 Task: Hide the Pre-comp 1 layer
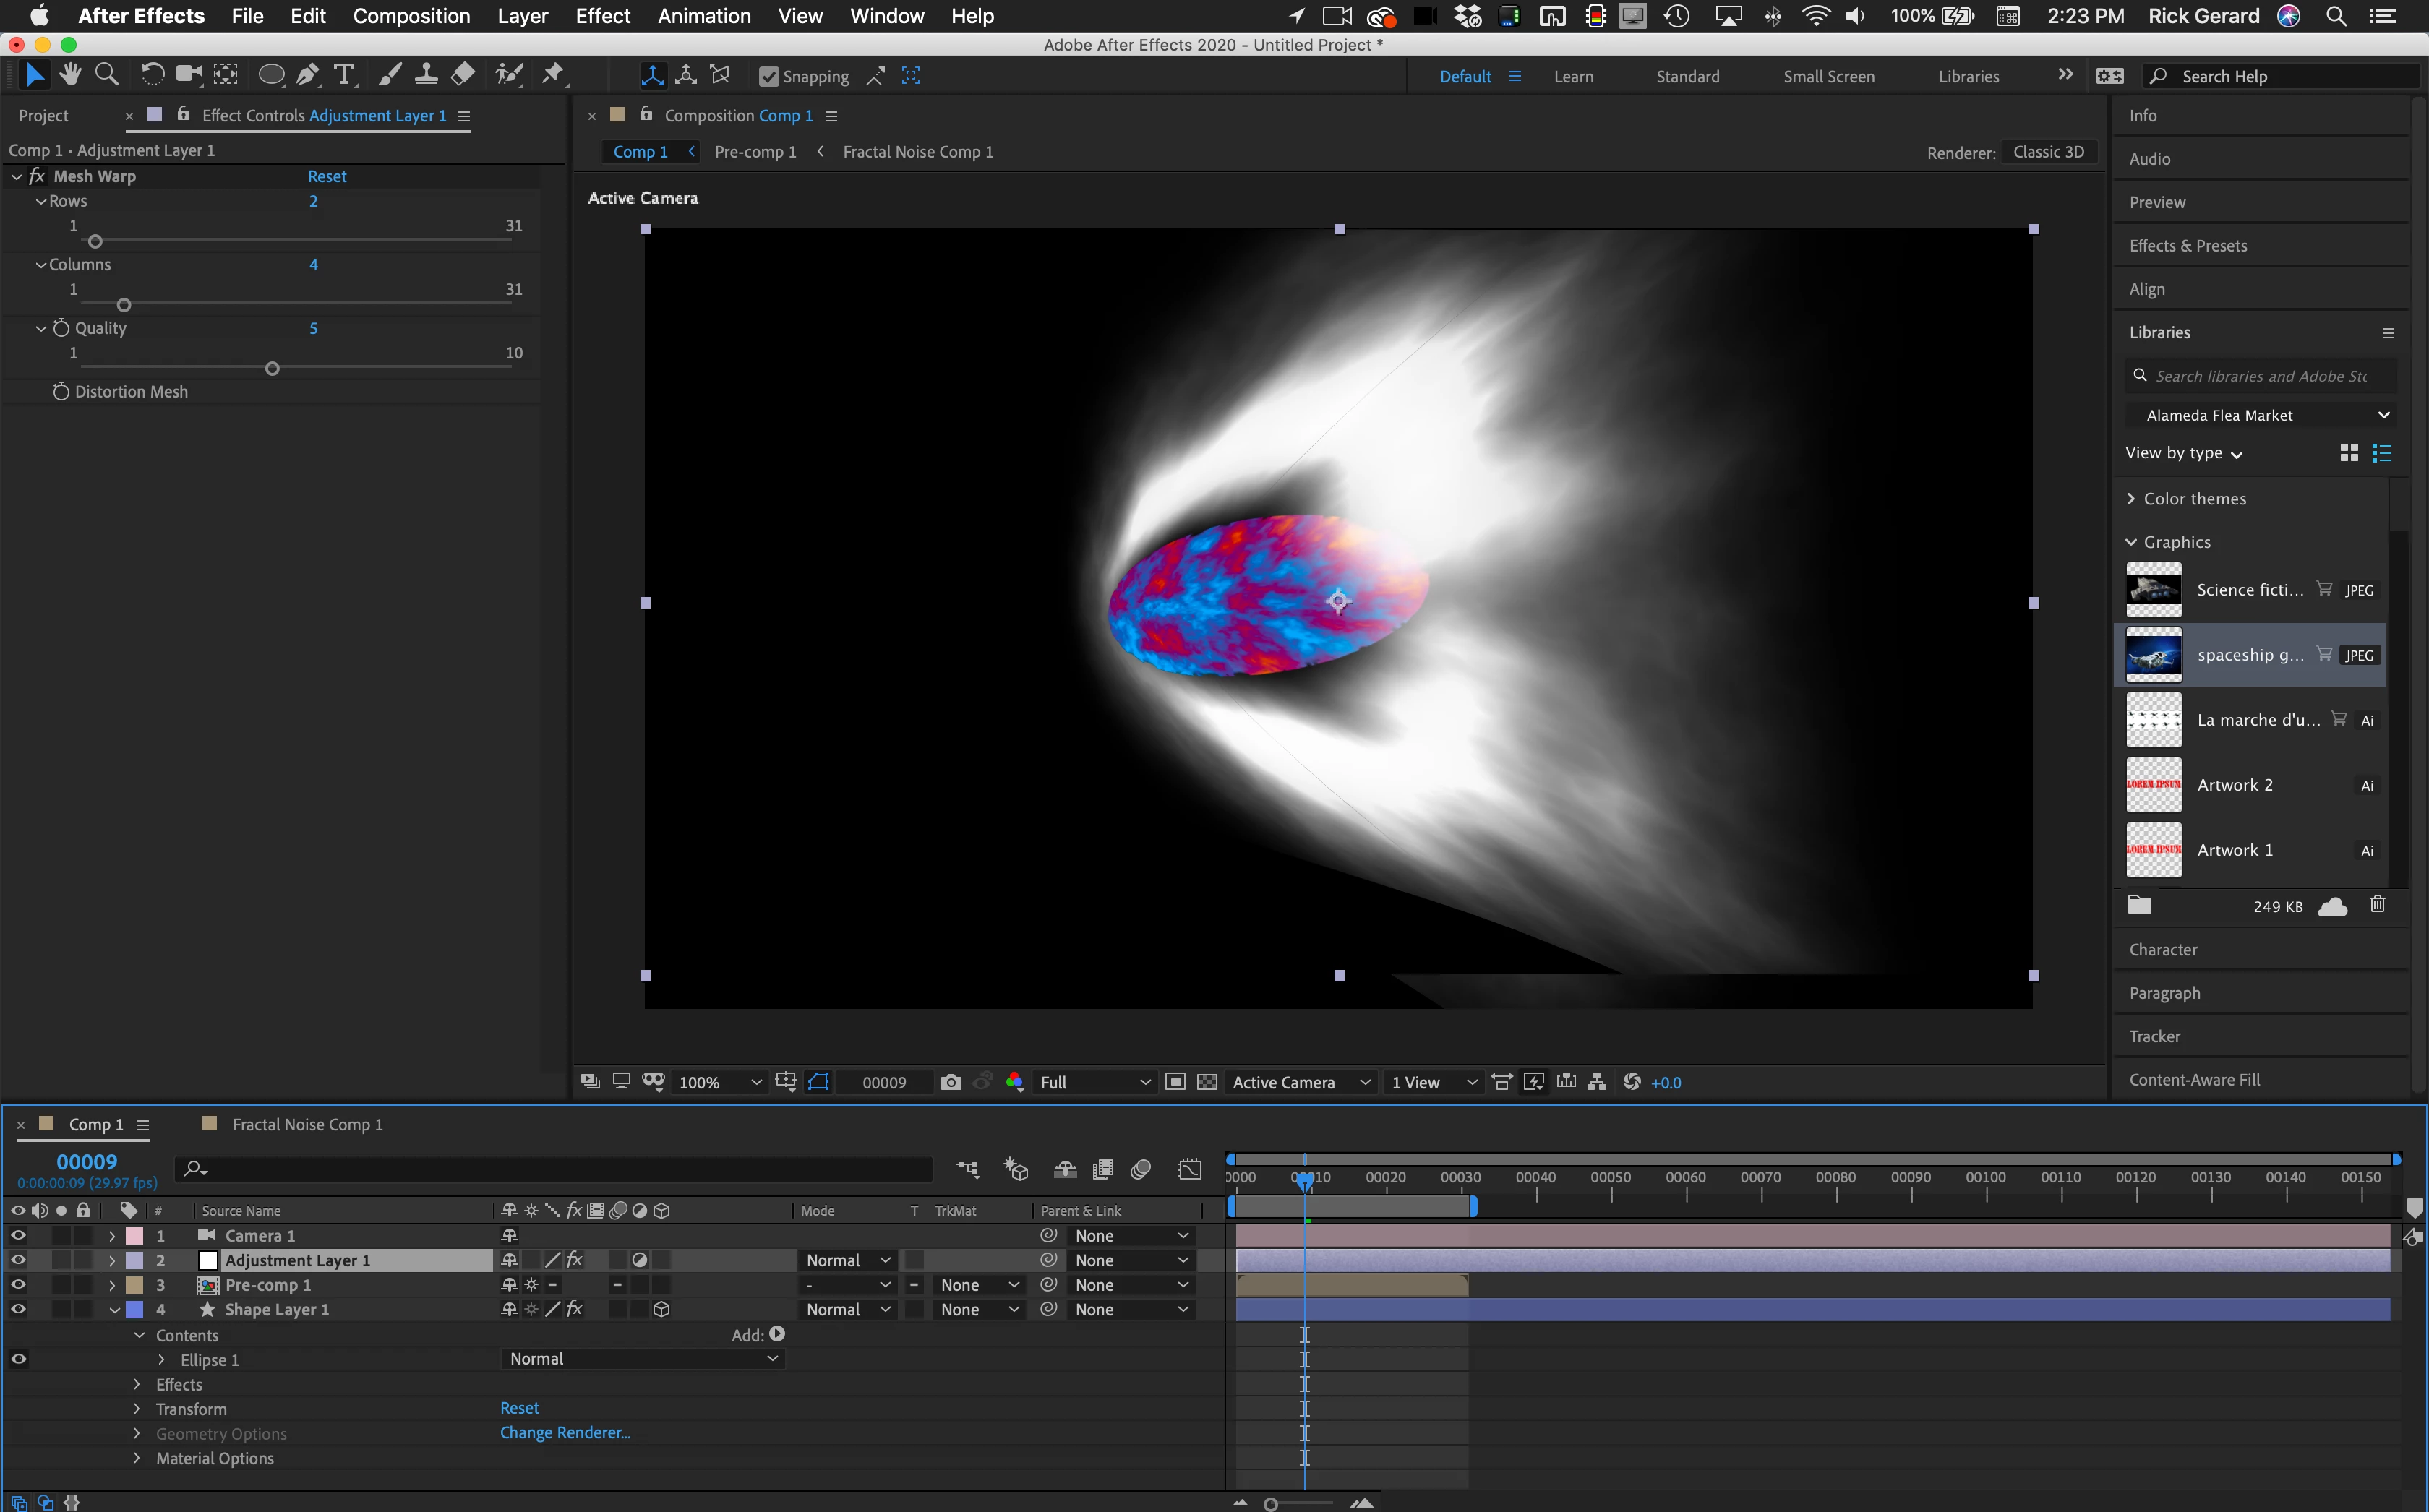pyautogui.click(x=18, y=1285)
